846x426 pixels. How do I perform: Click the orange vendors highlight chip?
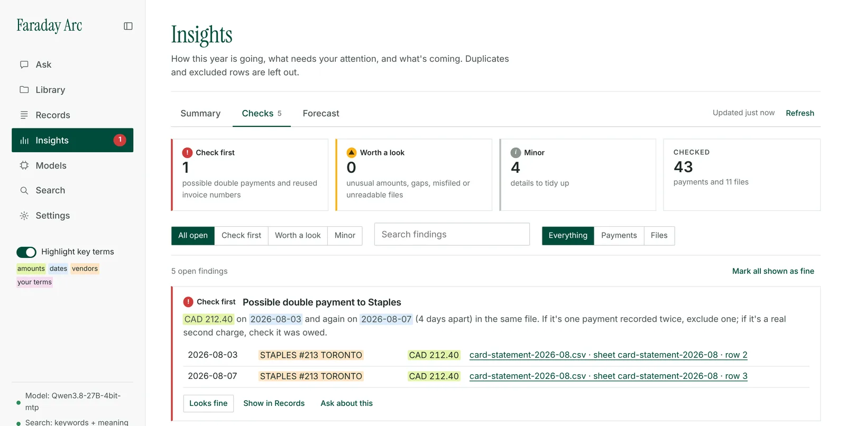[x=85, y=268]
